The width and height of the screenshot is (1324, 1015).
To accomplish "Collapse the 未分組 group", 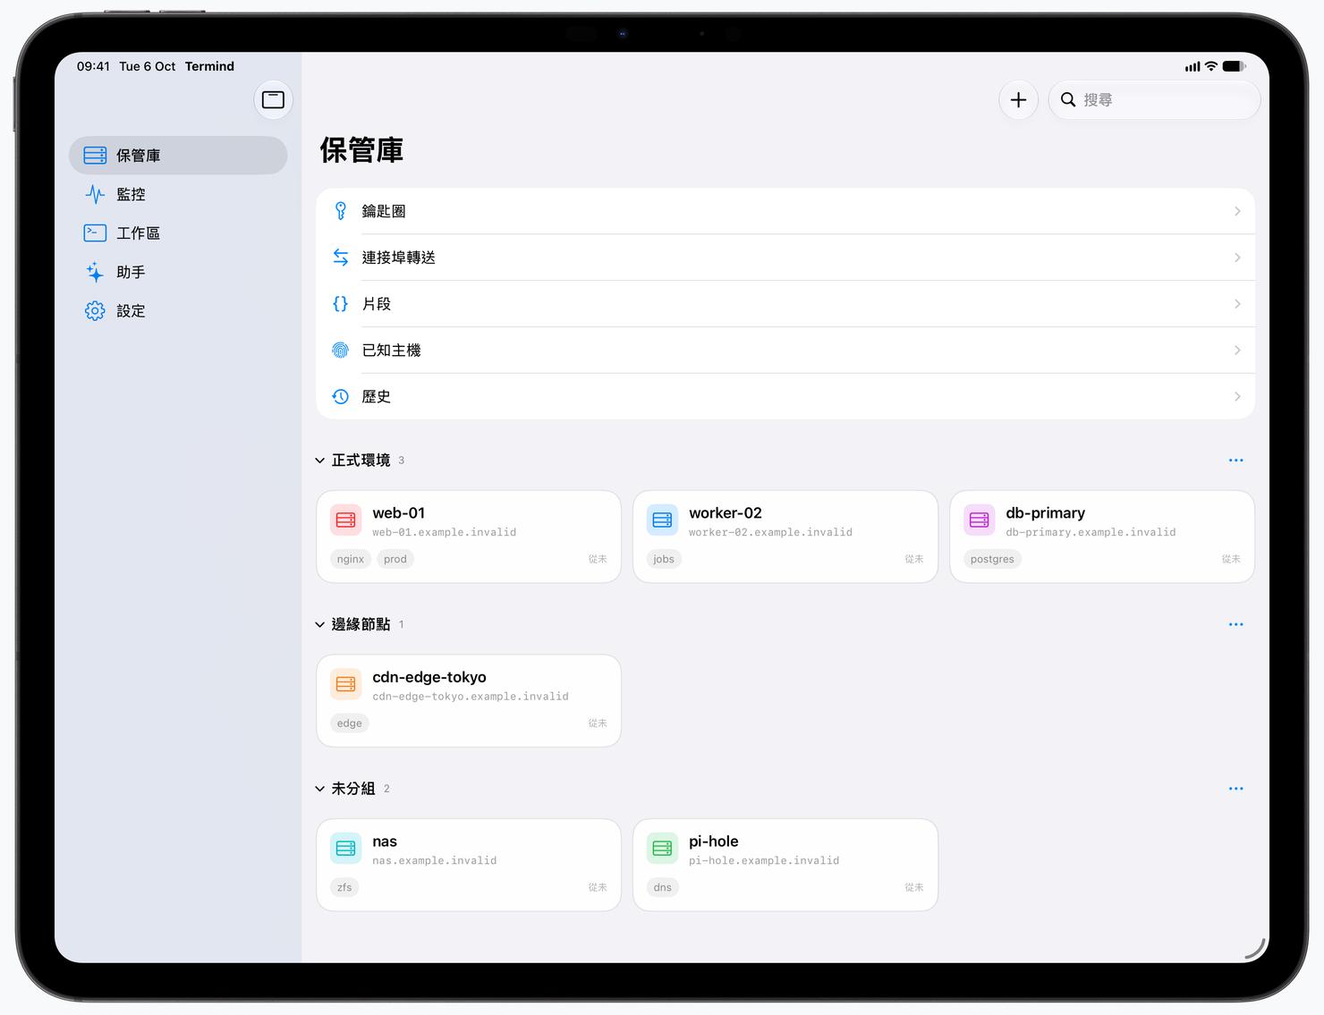I will [319, 789].
